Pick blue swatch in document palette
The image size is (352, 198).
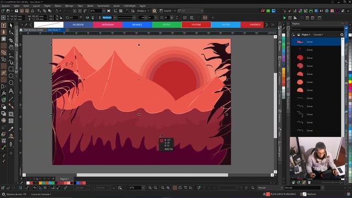pos(78,183)
